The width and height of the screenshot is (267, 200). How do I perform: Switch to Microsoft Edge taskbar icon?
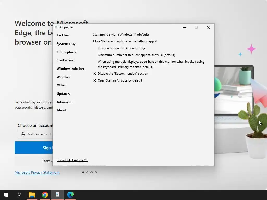pos(70,195)
